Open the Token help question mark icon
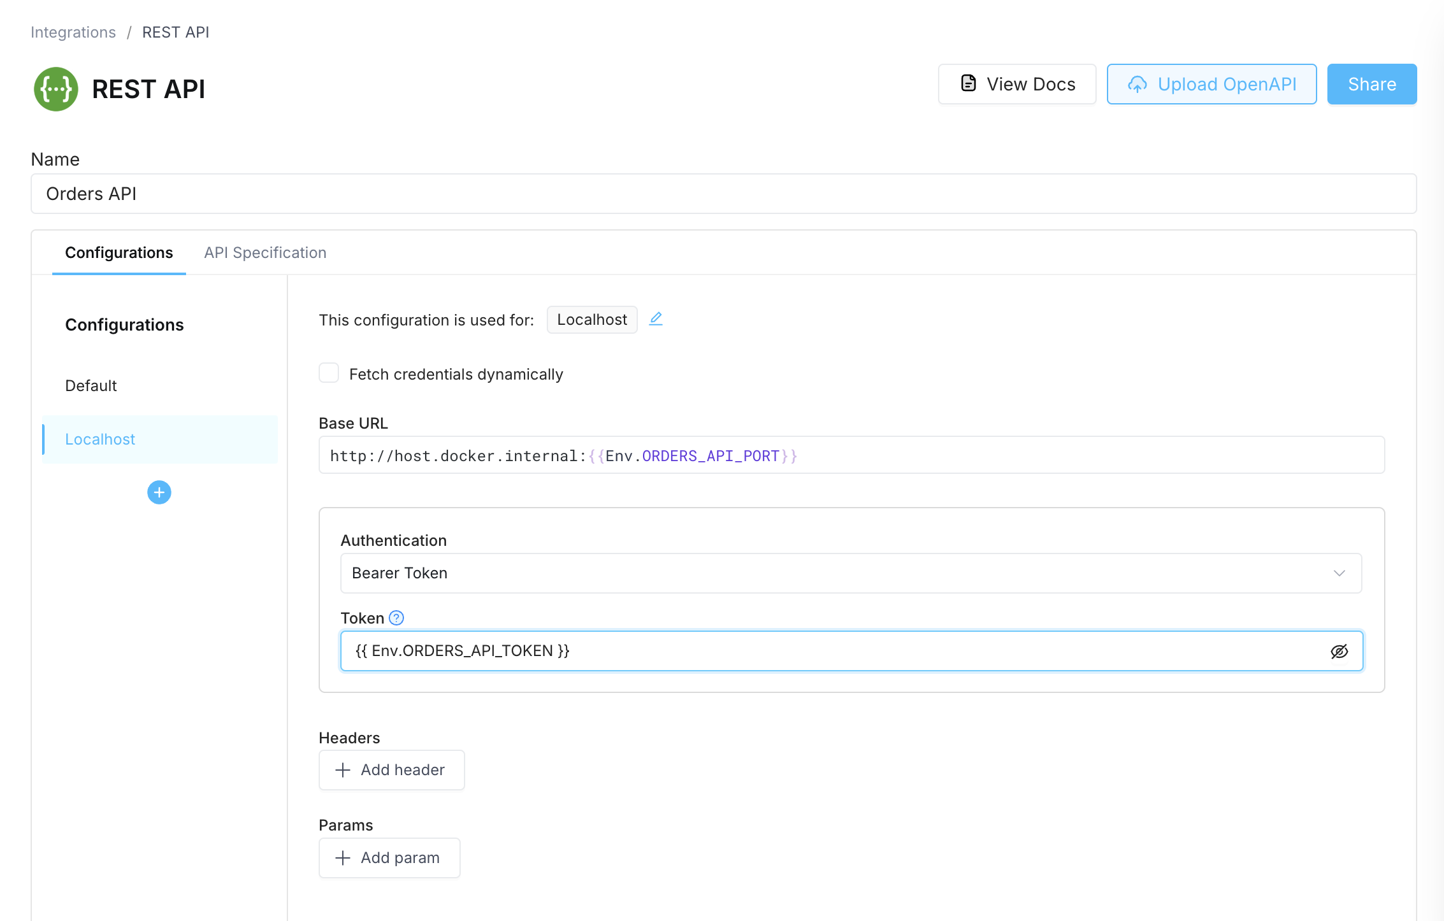 (x=396, y=617)
